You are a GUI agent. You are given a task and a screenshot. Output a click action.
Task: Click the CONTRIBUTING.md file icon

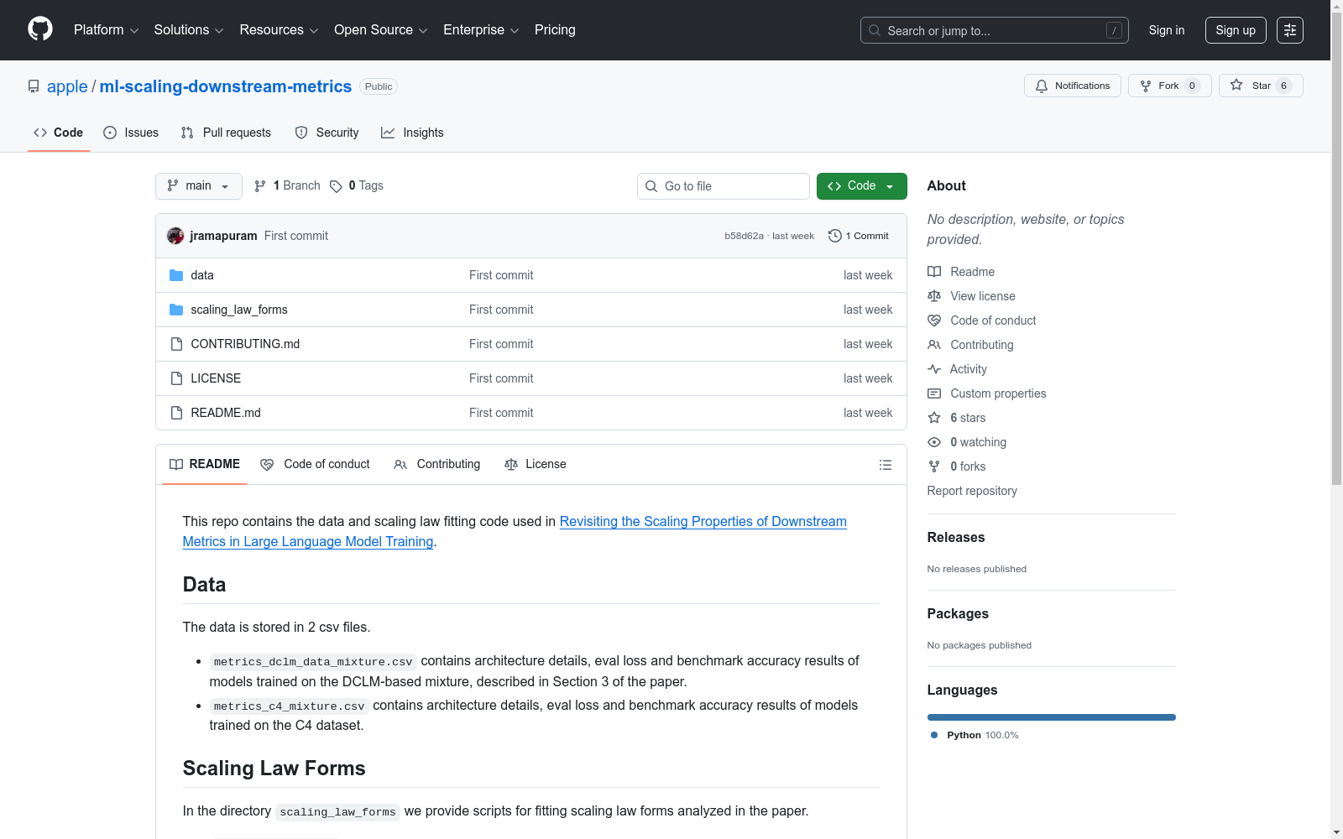(176, 344)
